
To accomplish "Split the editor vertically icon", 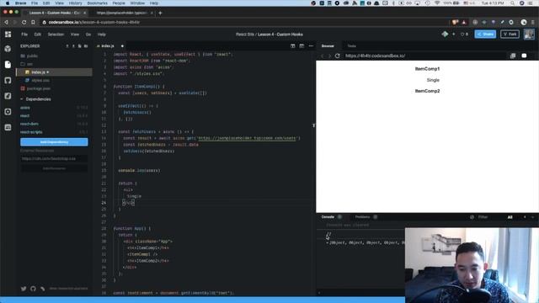I will pos(302,45).
